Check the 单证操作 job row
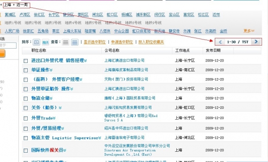This screenshot has height=162, width=268. [25, 70]
